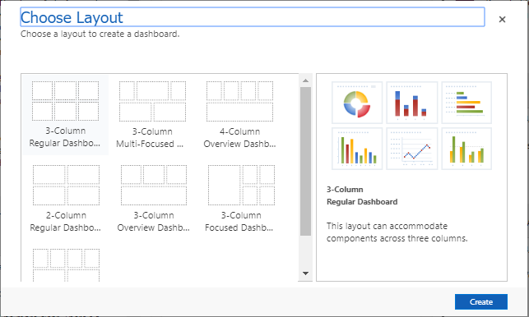Pick the 2-Column Regular Dashboard layout
This screenshot has height=317, width=529.
66,199
